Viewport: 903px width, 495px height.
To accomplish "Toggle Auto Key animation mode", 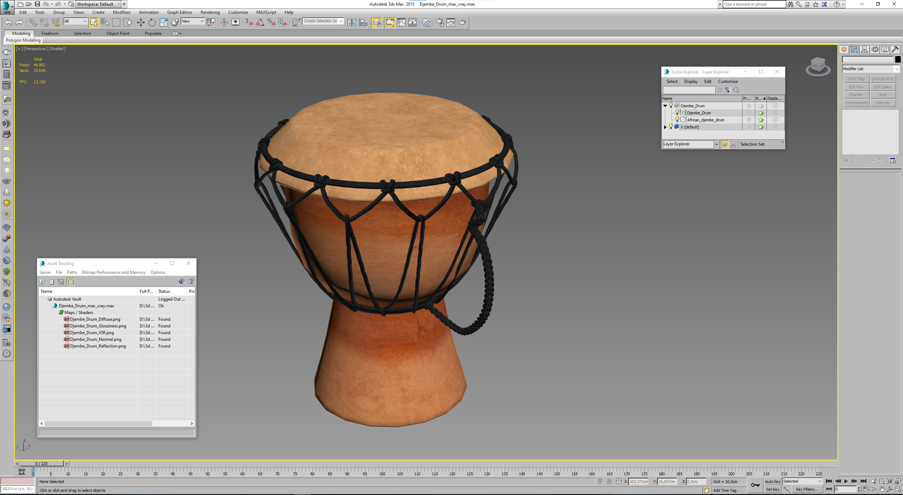I will (x=772, y=481).
